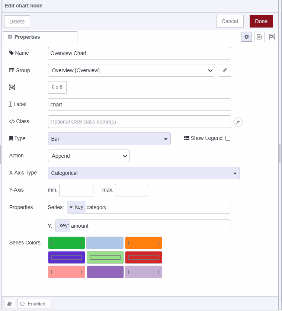Screen dimensions: 282x311
Task: Open the appearance settings icon
Action: point(272,37)
